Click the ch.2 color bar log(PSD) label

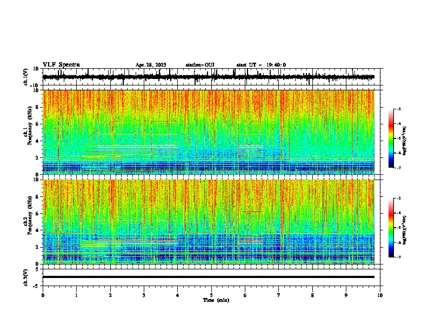tap(404, 230)
